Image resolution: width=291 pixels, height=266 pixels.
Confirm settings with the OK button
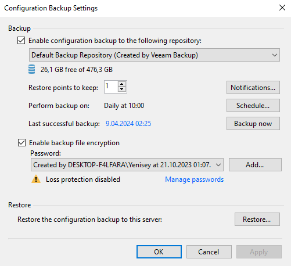coord(159,252)
